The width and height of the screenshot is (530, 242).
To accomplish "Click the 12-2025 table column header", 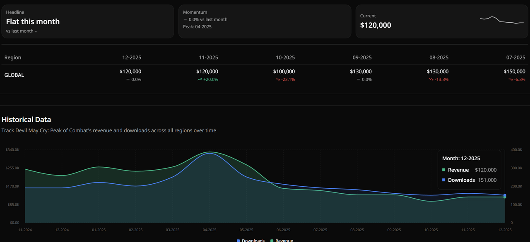I will pos(132,57).
